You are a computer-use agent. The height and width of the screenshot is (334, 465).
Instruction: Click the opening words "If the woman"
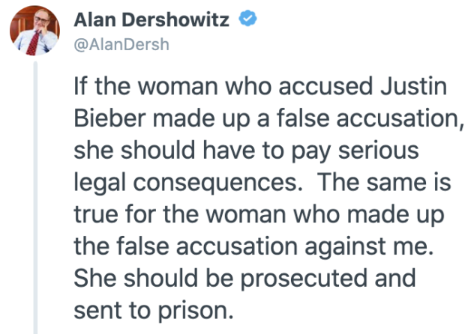146,86
